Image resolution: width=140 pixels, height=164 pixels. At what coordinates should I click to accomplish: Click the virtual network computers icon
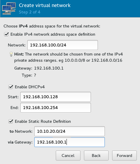[9, 8]
